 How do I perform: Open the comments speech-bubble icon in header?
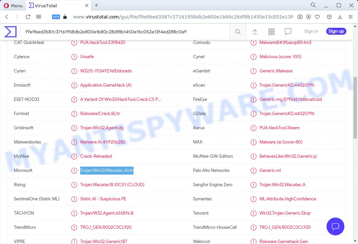(x=288, y=31)
